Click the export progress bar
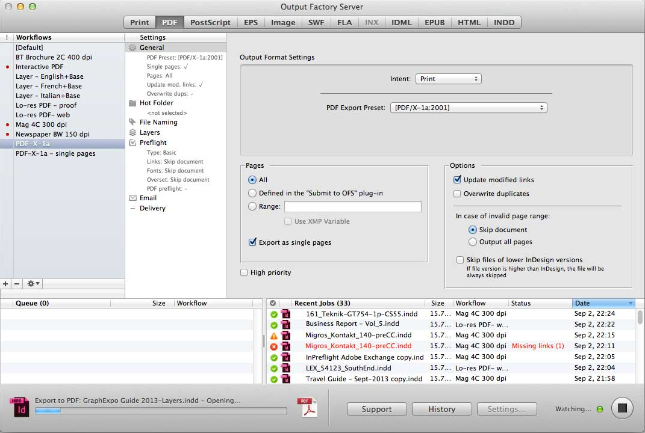Image resolution: width=645 pixels, height=433 pixels. (x=160, y=411)
